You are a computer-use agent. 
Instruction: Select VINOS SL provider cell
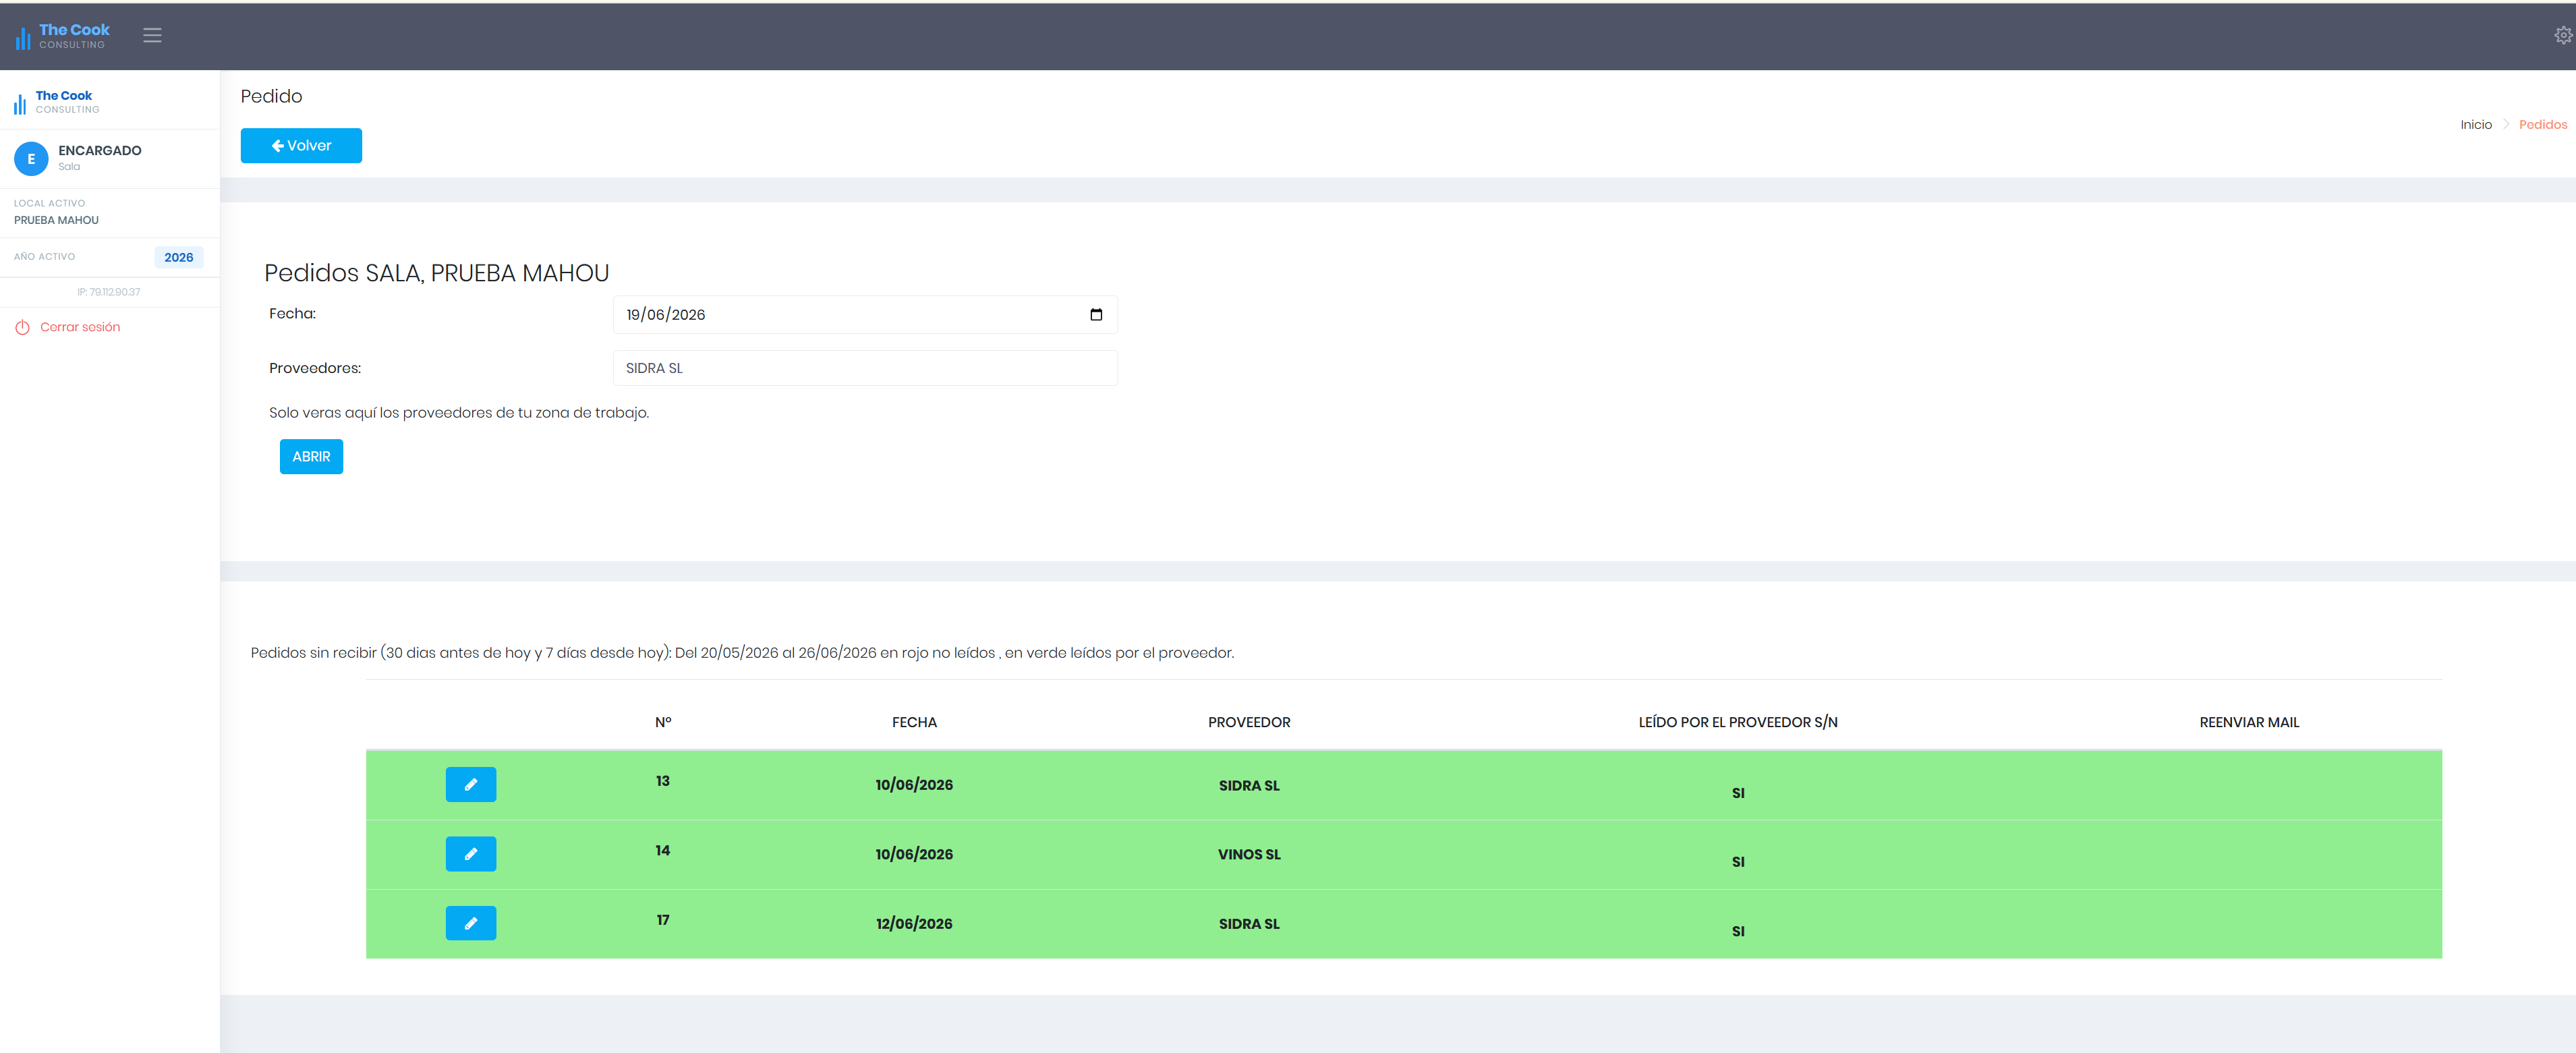pyautogui.click(x=1249, y=855)
